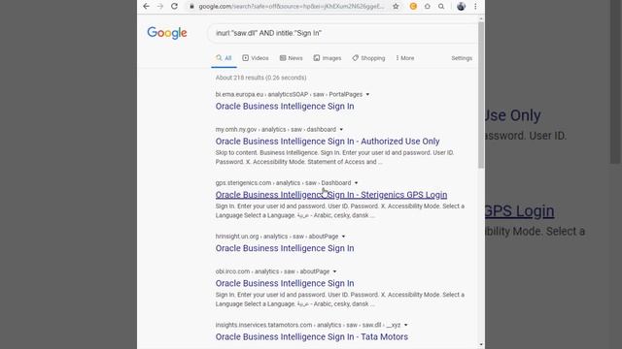The image size is (622, 349).
Task: Switch to the News tab
Action: tap(292, 58)
